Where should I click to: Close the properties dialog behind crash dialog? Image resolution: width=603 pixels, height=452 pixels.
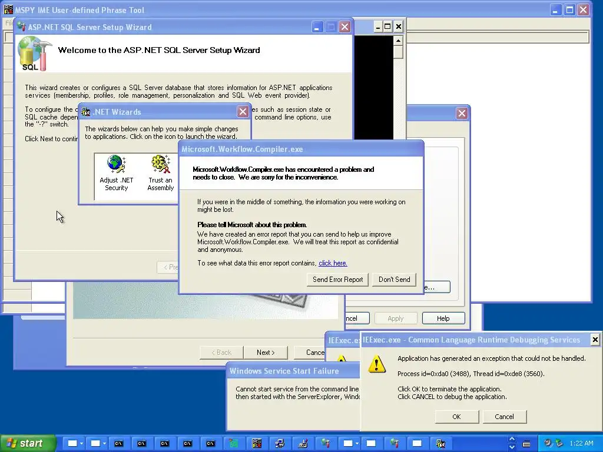tap(462, 113)
